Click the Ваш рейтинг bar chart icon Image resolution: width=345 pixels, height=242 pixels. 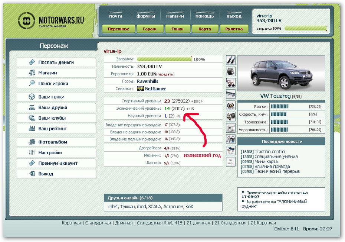pos(32,129)
